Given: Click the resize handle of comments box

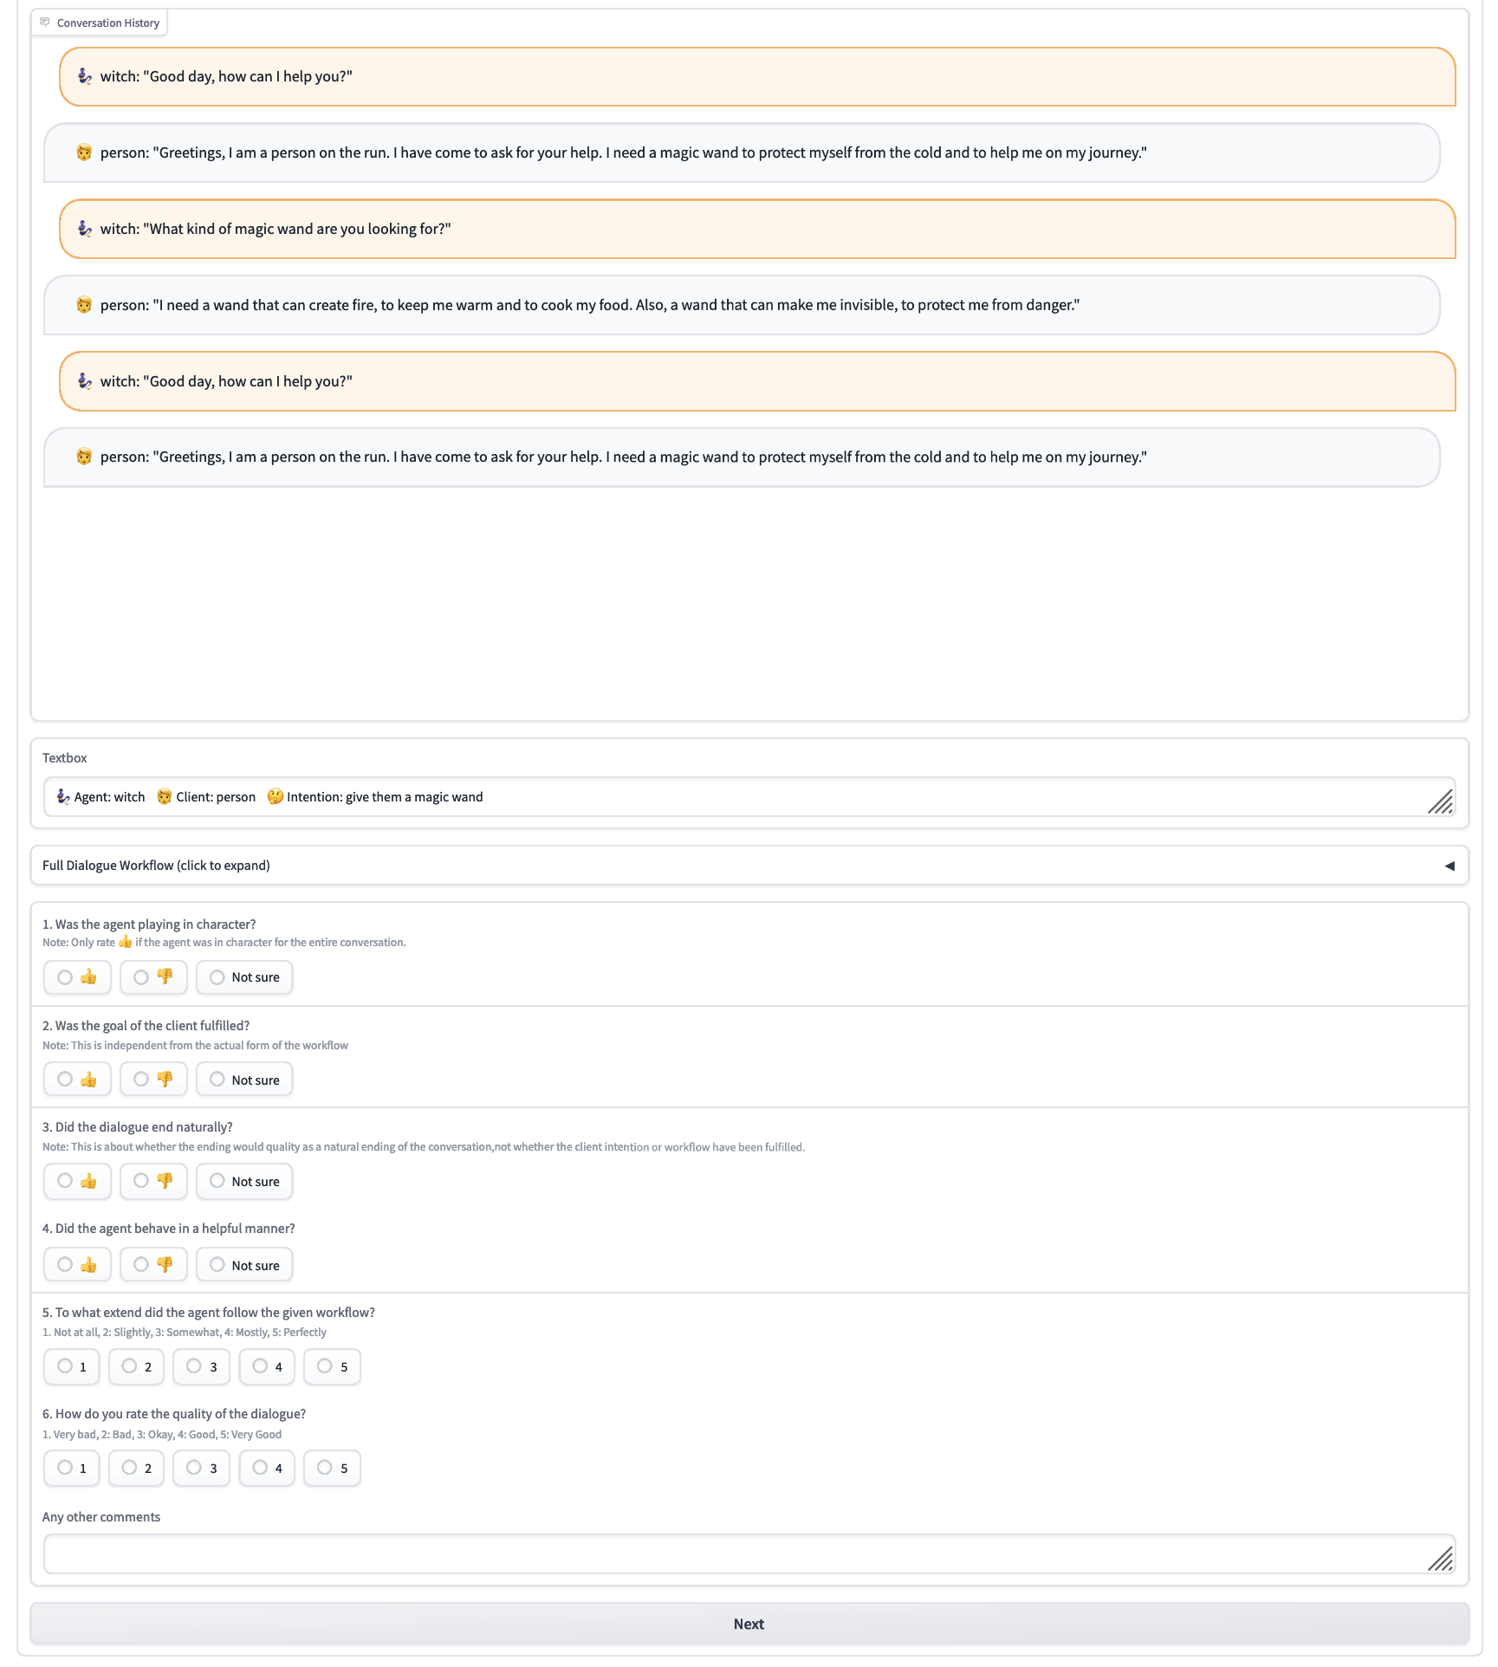Looking at the screenshot, I should [x=1441, y=1559].
